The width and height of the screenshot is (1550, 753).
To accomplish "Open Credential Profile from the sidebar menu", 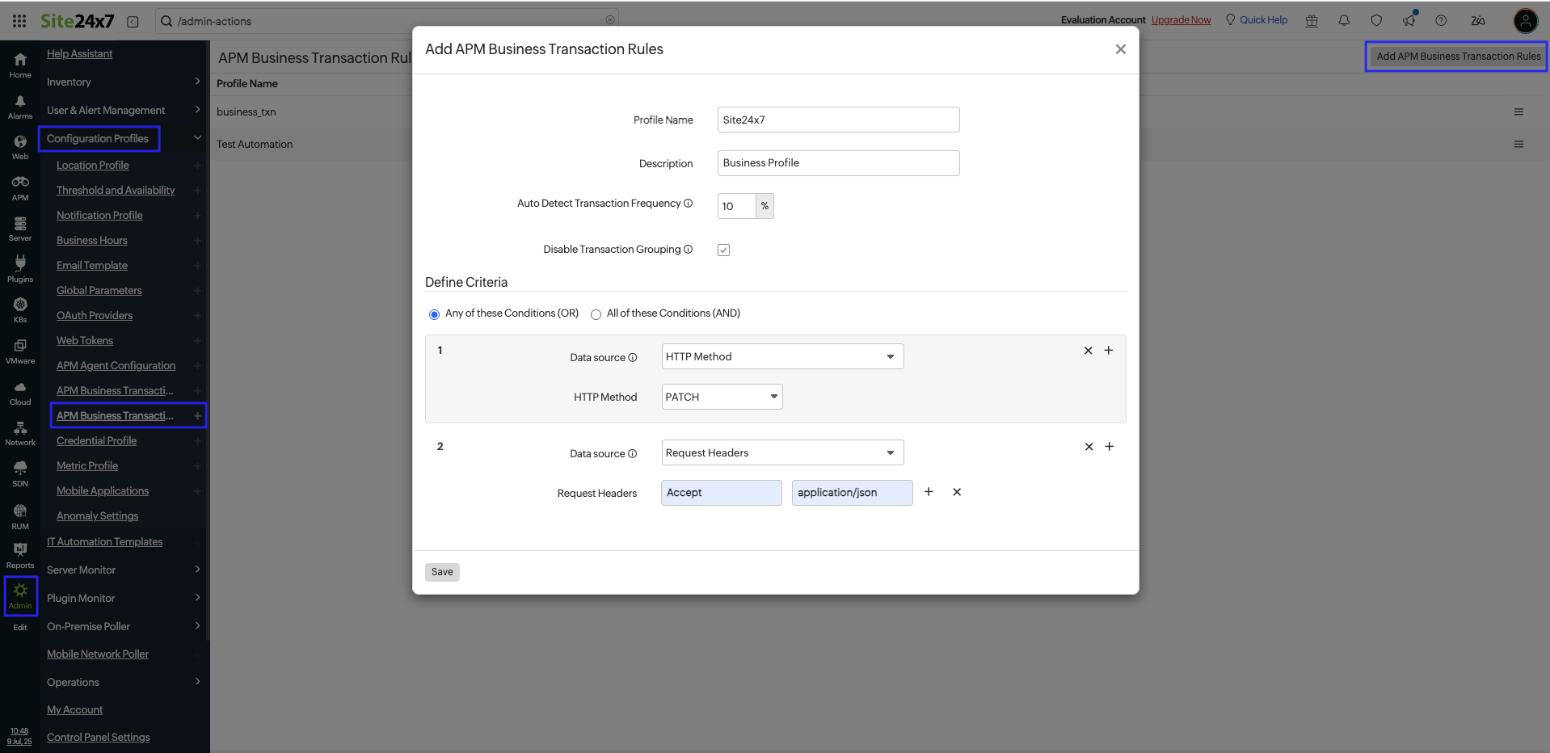I will click(96, 440).
